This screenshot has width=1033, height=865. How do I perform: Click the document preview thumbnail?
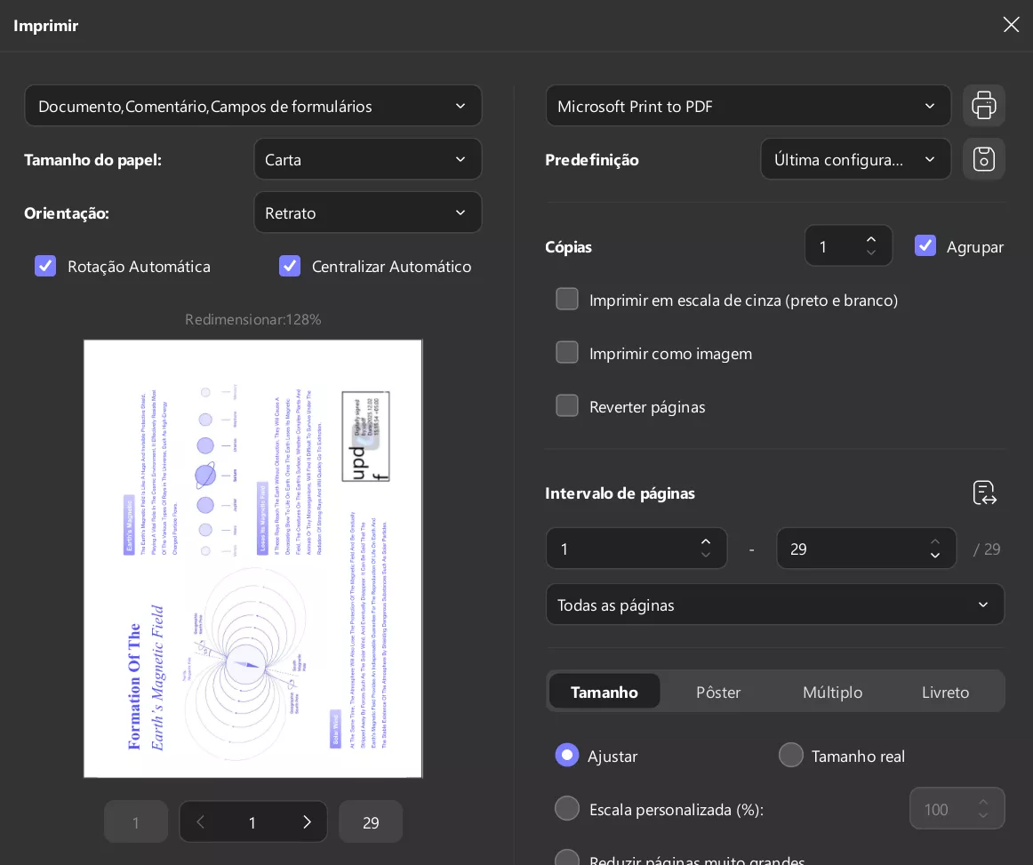252,558
